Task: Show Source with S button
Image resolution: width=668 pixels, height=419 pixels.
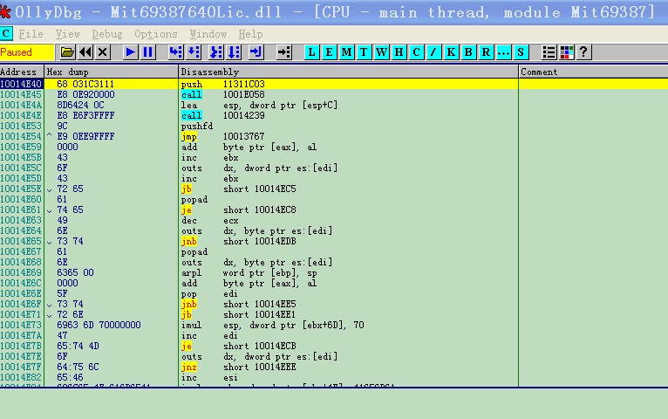Action: point(521,52)
